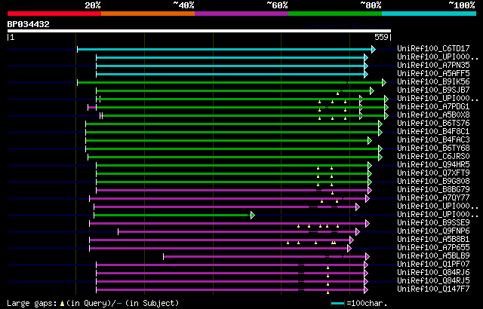
Task: Select the UniRef100_Q84RJ6 label
Action: (x=433, y=272)
